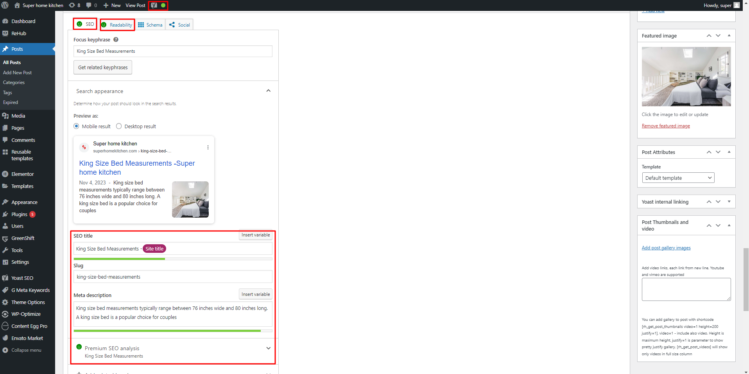The width and height of the screenshot is (749, 374).
Task: Select the Desktop result preview option
Action: (119, 126)
